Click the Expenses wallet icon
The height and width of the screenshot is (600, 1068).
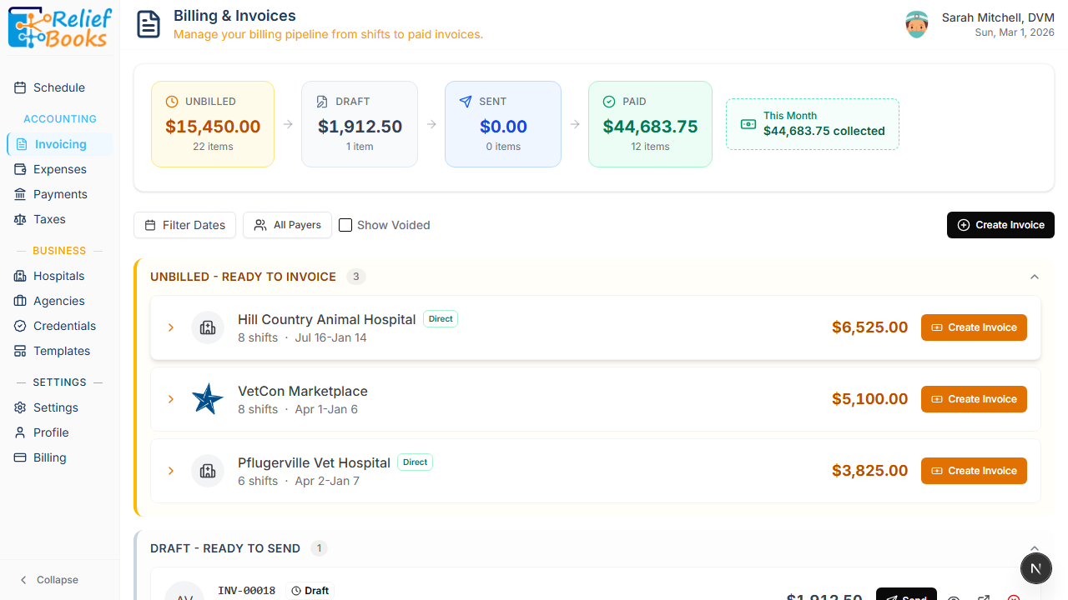tap(20, 169)
